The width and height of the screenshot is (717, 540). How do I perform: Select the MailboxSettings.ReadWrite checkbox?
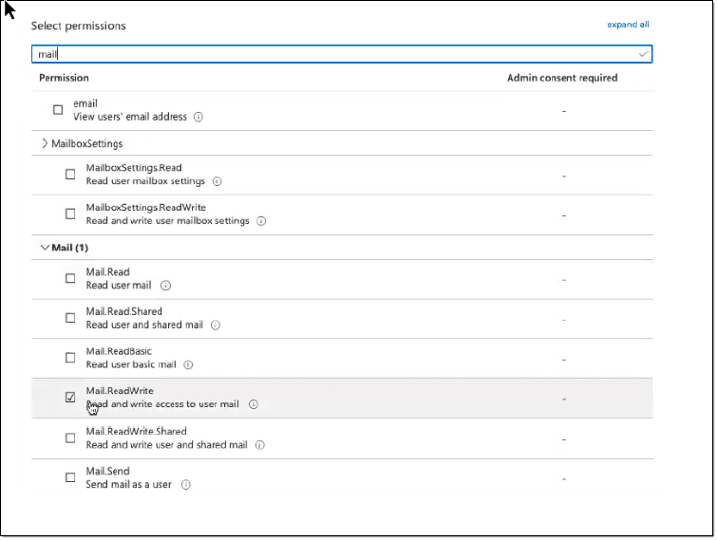click(70, 214)
